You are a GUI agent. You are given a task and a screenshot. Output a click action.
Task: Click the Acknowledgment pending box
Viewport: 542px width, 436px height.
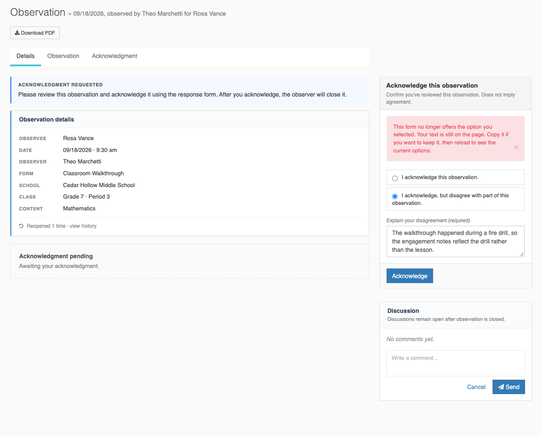click(x=190, y=261)
